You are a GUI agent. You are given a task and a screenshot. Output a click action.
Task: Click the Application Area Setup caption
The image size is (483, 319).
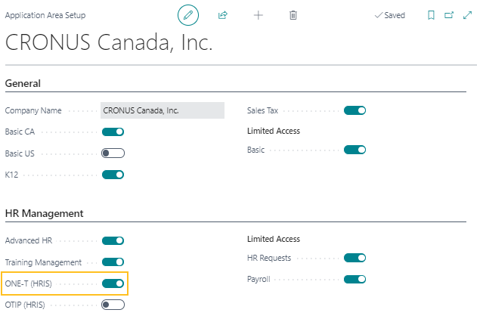tap(45, 15)
